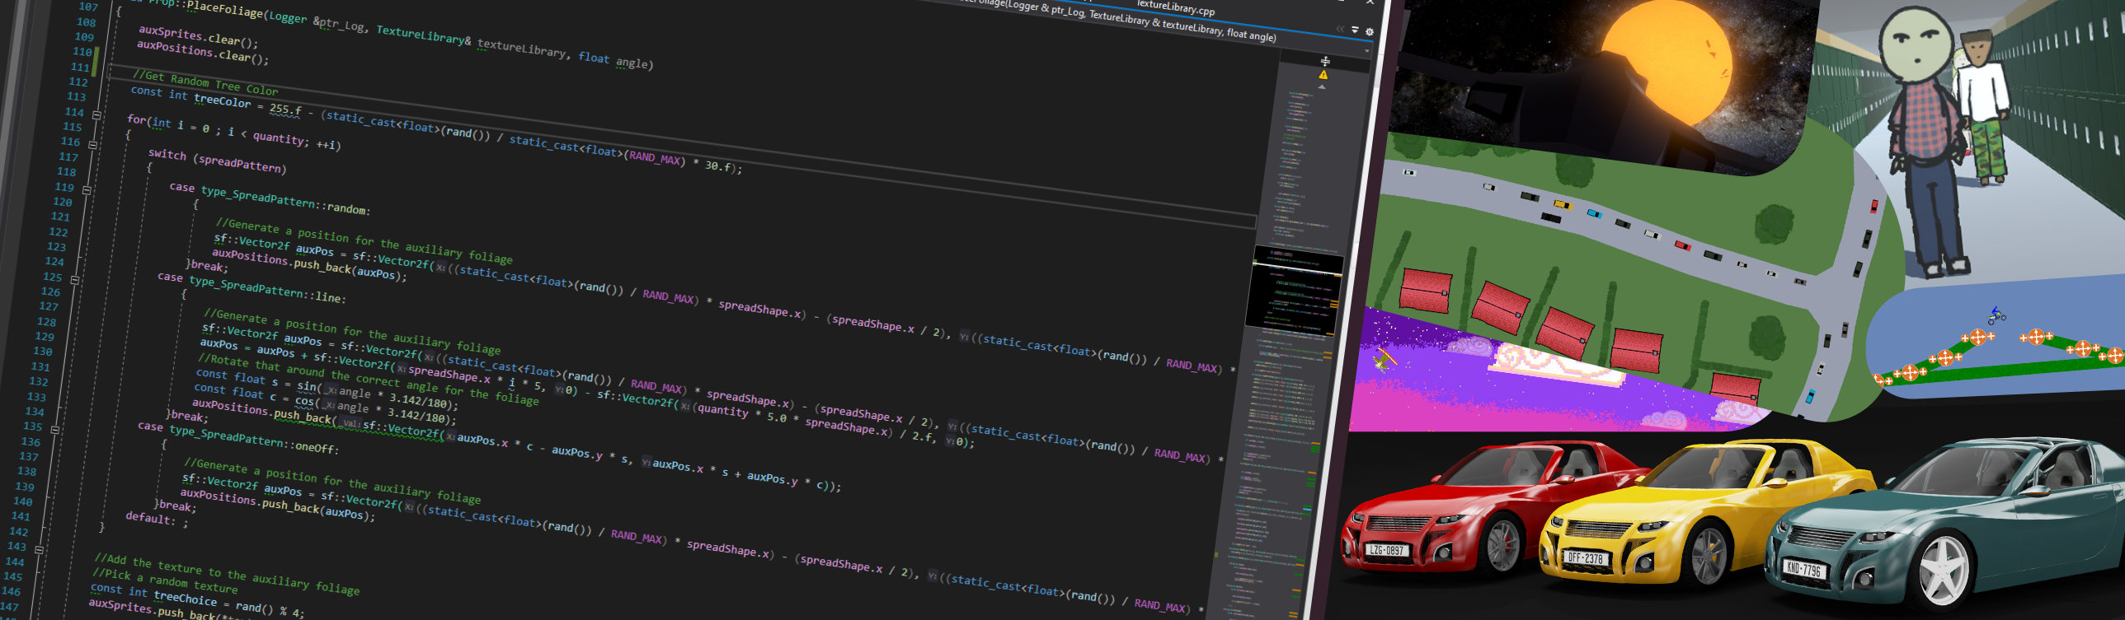
Task: Click line number 121 in the gutter
Action: click(60, 217)
